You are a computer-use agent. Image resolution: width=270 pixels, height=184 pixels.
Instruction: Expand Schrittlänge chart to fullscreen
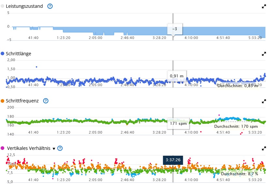(264, 54)
